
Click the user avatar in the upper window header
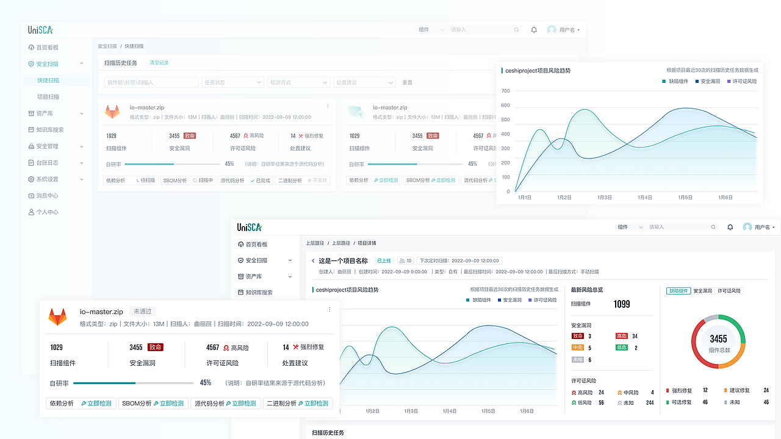tap(552, 29)
